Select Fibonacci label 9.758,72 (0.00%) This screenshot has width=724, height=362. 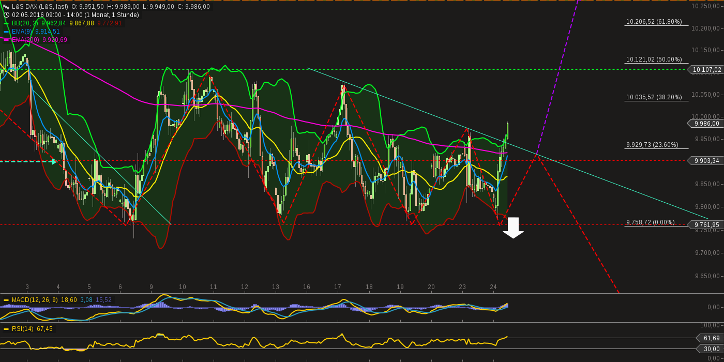(x=651, y=222)
